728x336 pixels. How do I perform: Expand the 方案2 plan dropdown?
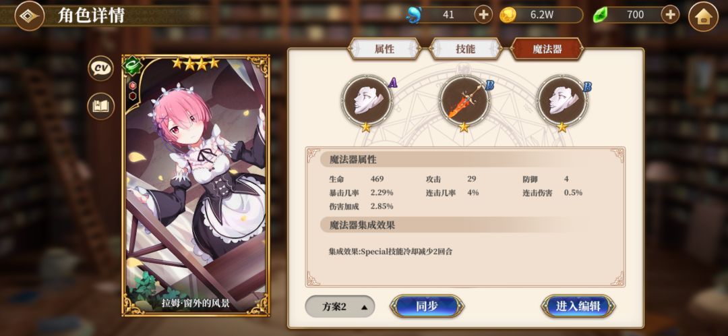340,307
